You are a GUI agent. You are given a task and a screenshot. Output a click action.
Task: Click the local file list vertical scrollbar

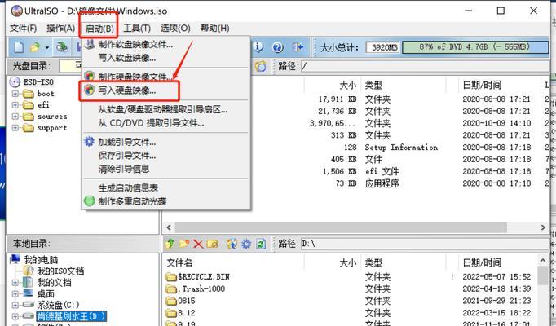[543, 275]
